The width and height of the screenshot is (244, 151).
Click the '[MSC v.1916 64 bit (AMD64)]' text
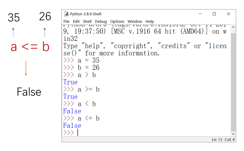[x=159, y=31]
